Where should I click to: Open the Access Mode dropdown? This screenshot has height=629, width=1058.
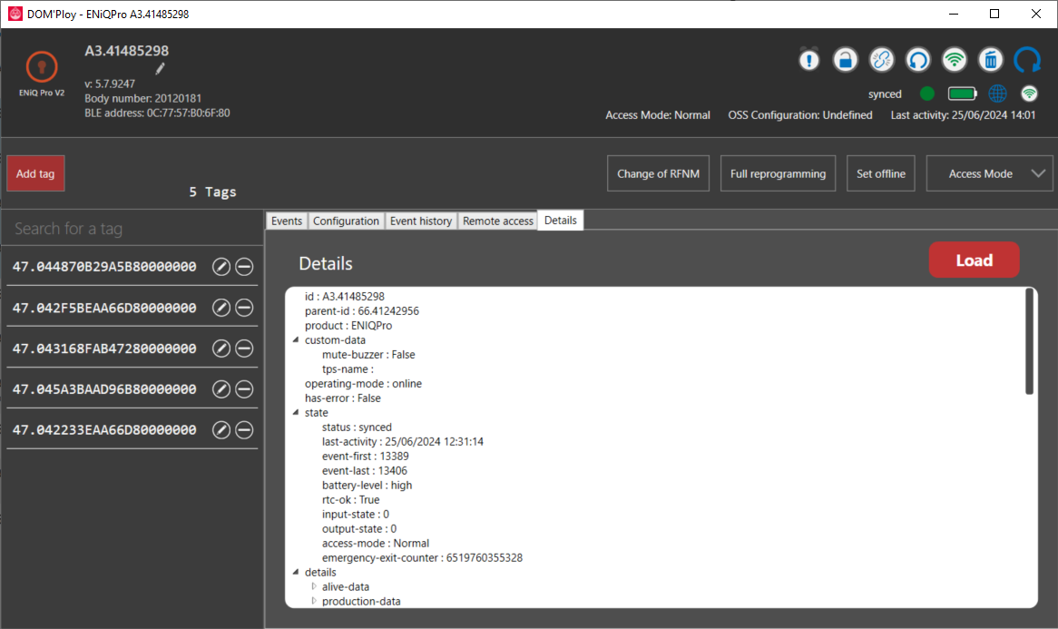[989, 173]
